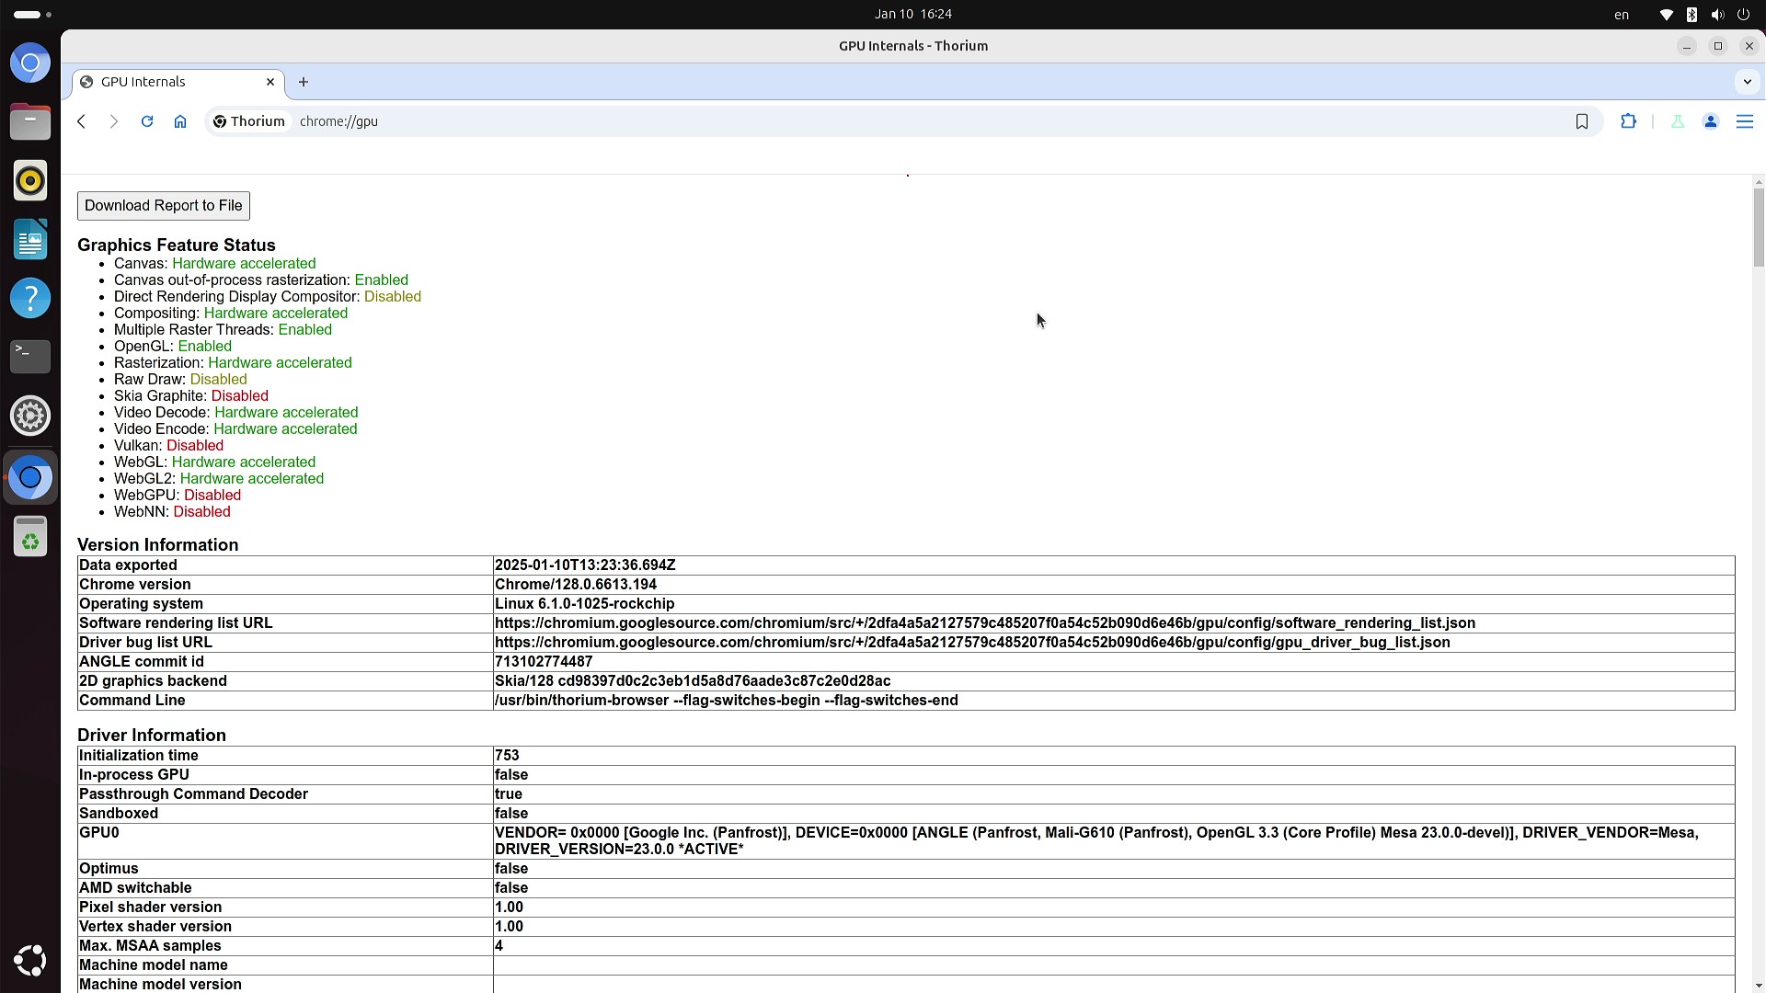Open the volume indicator in system tray
This screenshot has height=993, width=1766.
1717,15
